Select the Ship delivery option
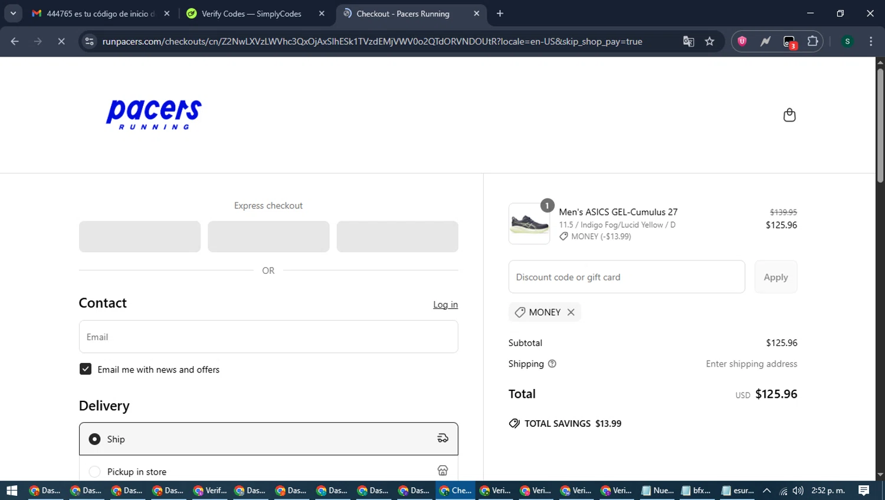 268,439
